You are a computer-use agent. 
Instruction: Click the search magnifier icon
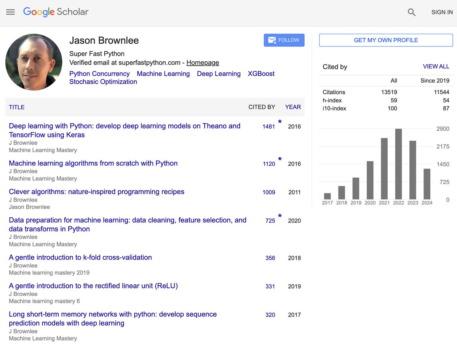point(411,12)
